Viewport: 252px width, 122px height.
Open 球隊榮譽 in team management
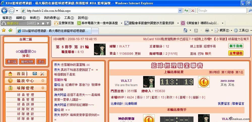(26, 119)
